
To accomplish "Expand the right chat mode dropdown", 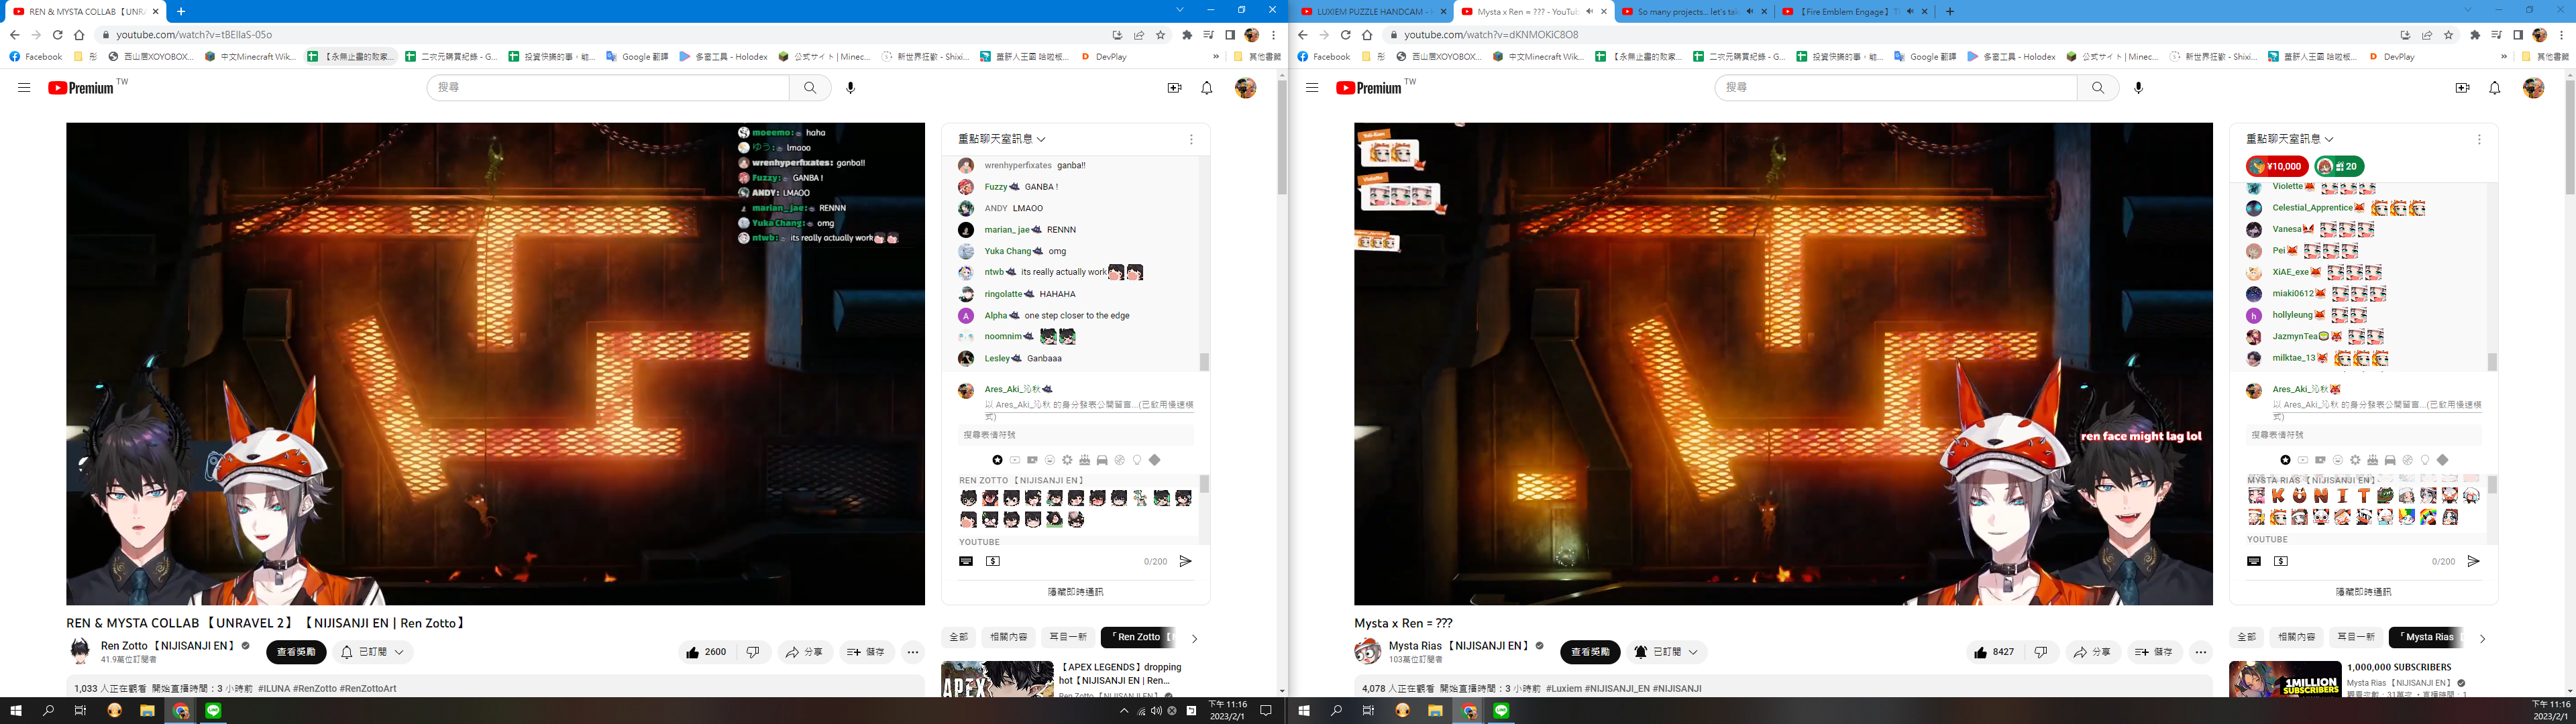I will coord(2290,139).
